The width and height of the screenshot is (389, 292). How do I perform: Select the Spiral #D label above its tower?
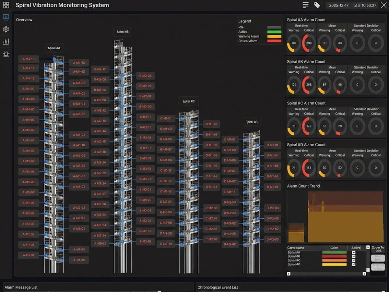click(252, 122)
